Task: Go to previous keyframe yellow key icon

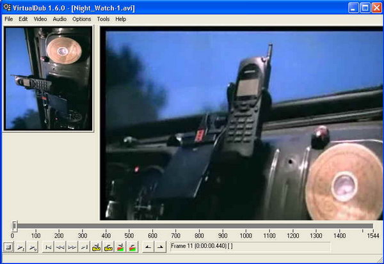Action: [96, 247]
